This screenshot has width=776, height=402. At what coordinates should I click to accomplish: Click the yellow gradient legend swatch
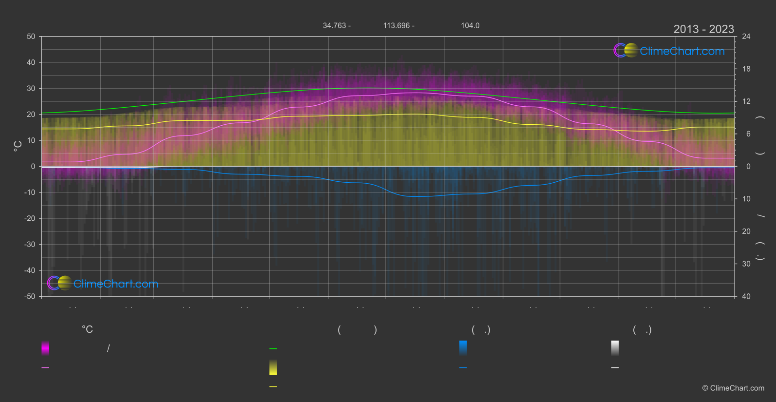click(x=273, y=367)
